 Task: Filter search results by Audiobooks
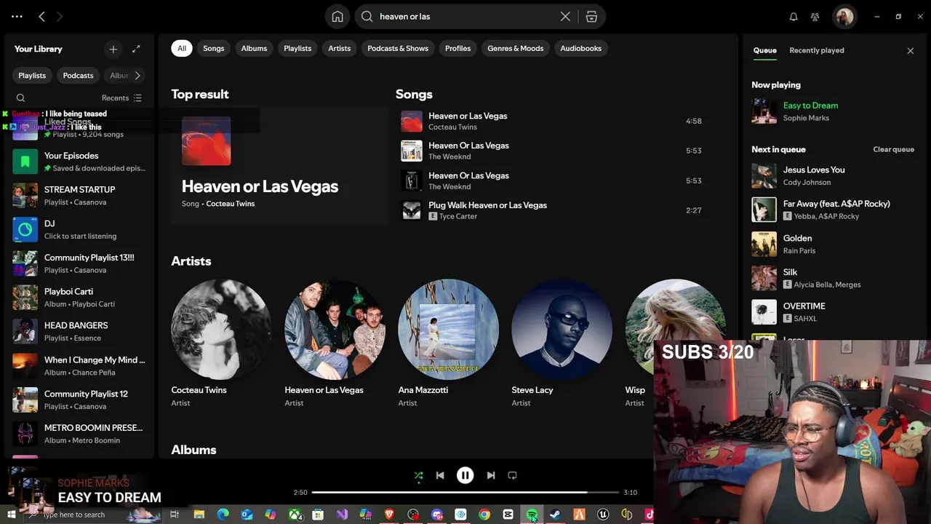(581, 48)
